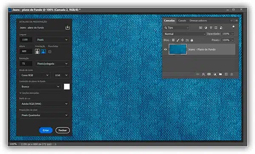Delete layer with trash icon
The width and height of the screenshot is (255, 154).
coord(232,74)
